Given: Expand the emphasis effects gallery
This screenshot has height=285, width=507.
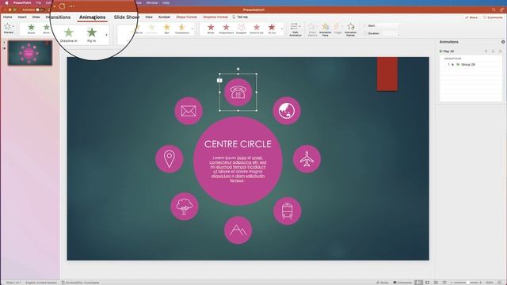Looking at the screenshot, I should pos(192,29).
